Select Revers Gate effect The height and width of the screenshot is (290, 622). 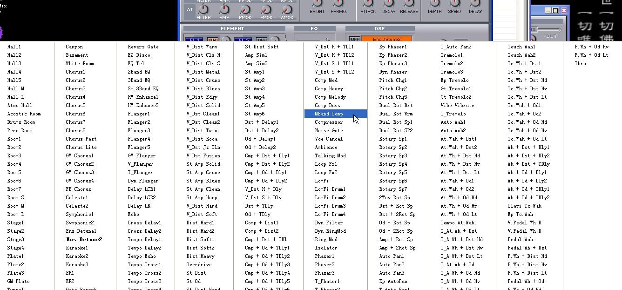click(143, 47)
